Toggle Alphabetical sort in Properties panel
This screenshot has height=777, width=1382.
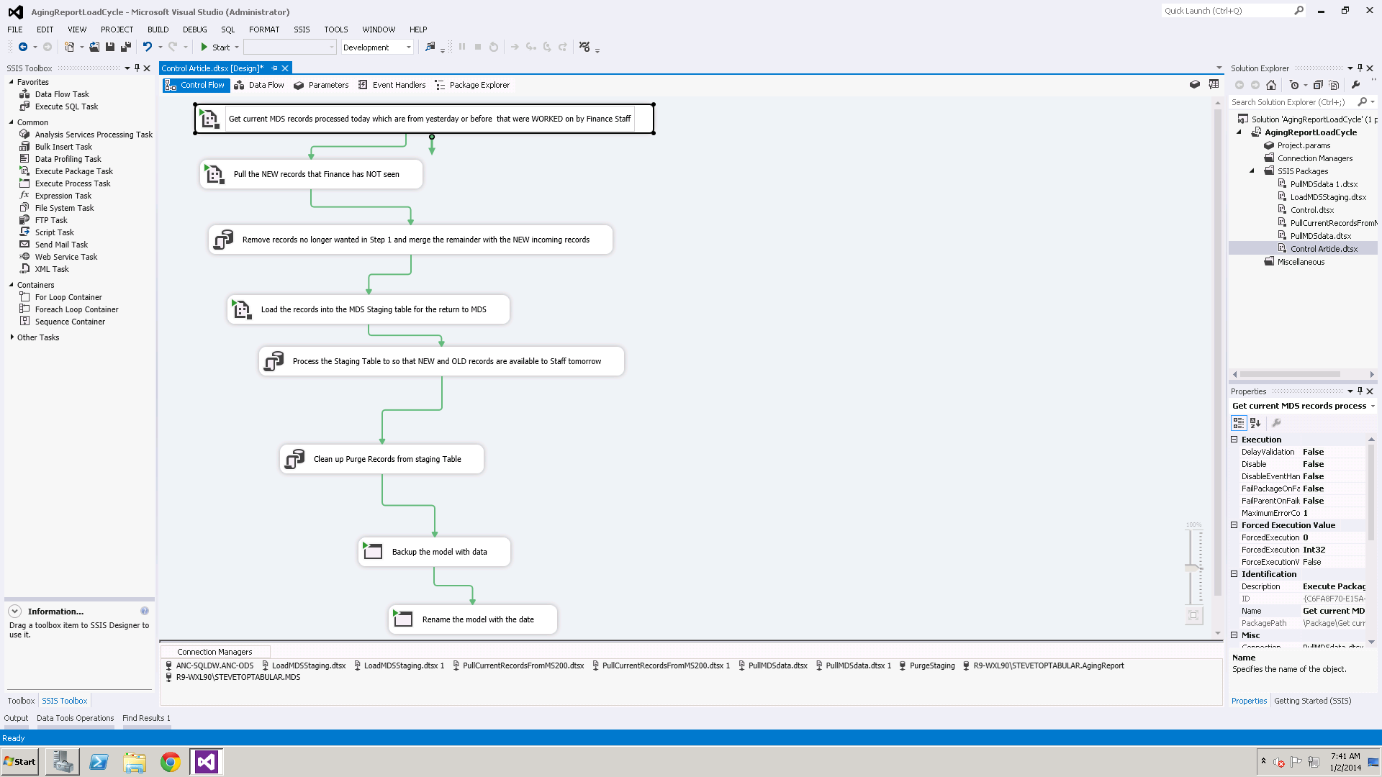pyautogui.click(x=1255, y=423)
